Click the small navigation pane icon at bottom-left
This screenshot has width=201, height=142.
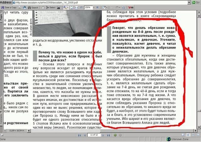[x=2, y=135]
